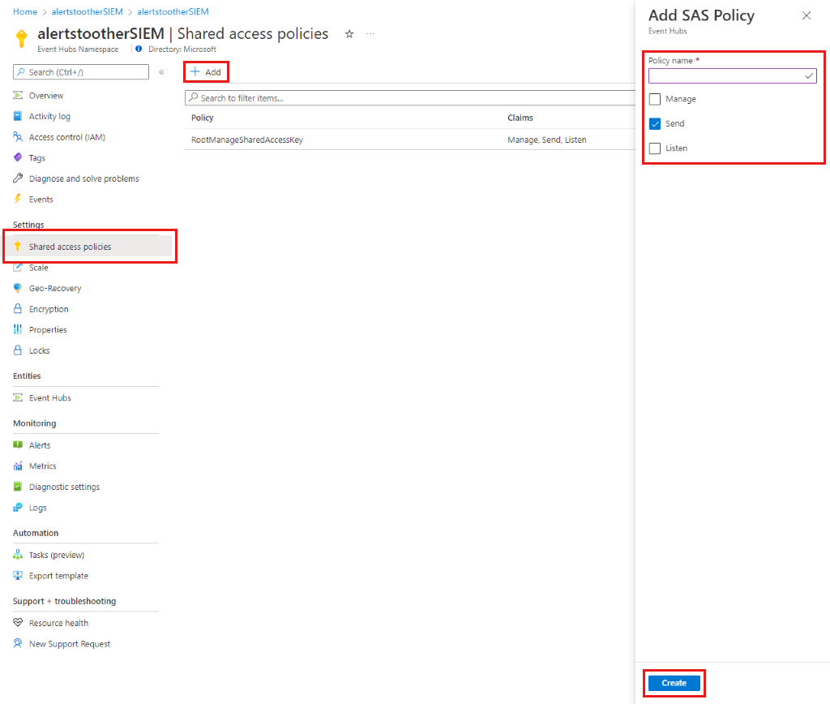Click the Create button

pyautogui.click(x=674, y=683)
